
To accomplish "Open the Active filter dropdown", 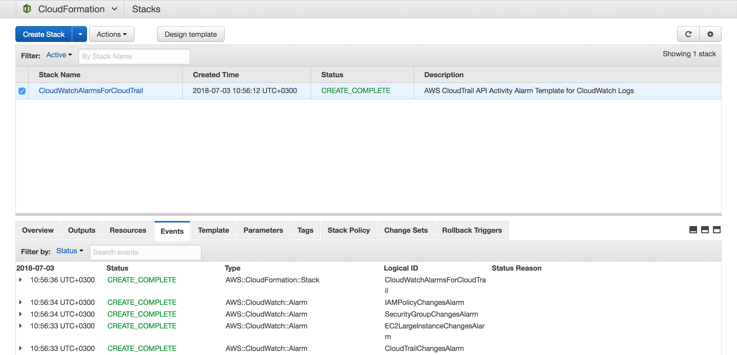I will click(x=59, y=55).
